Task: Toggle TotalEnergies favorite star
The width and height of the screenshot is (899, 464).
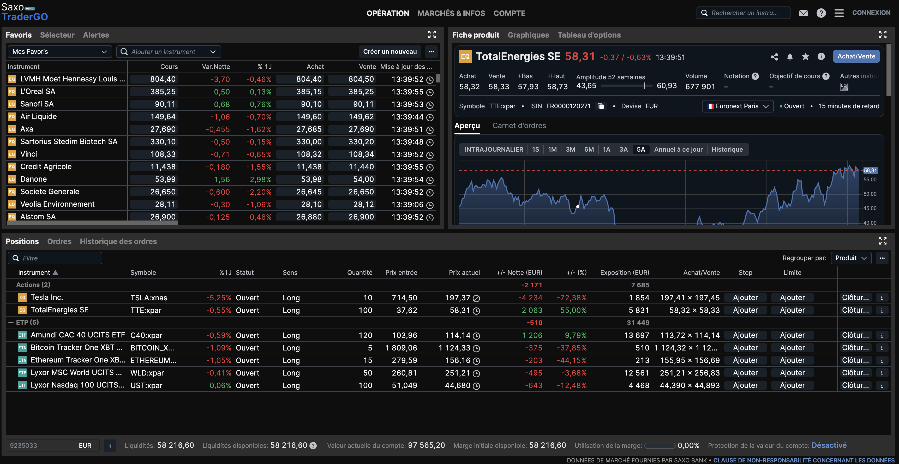Action: coord(805,57)
